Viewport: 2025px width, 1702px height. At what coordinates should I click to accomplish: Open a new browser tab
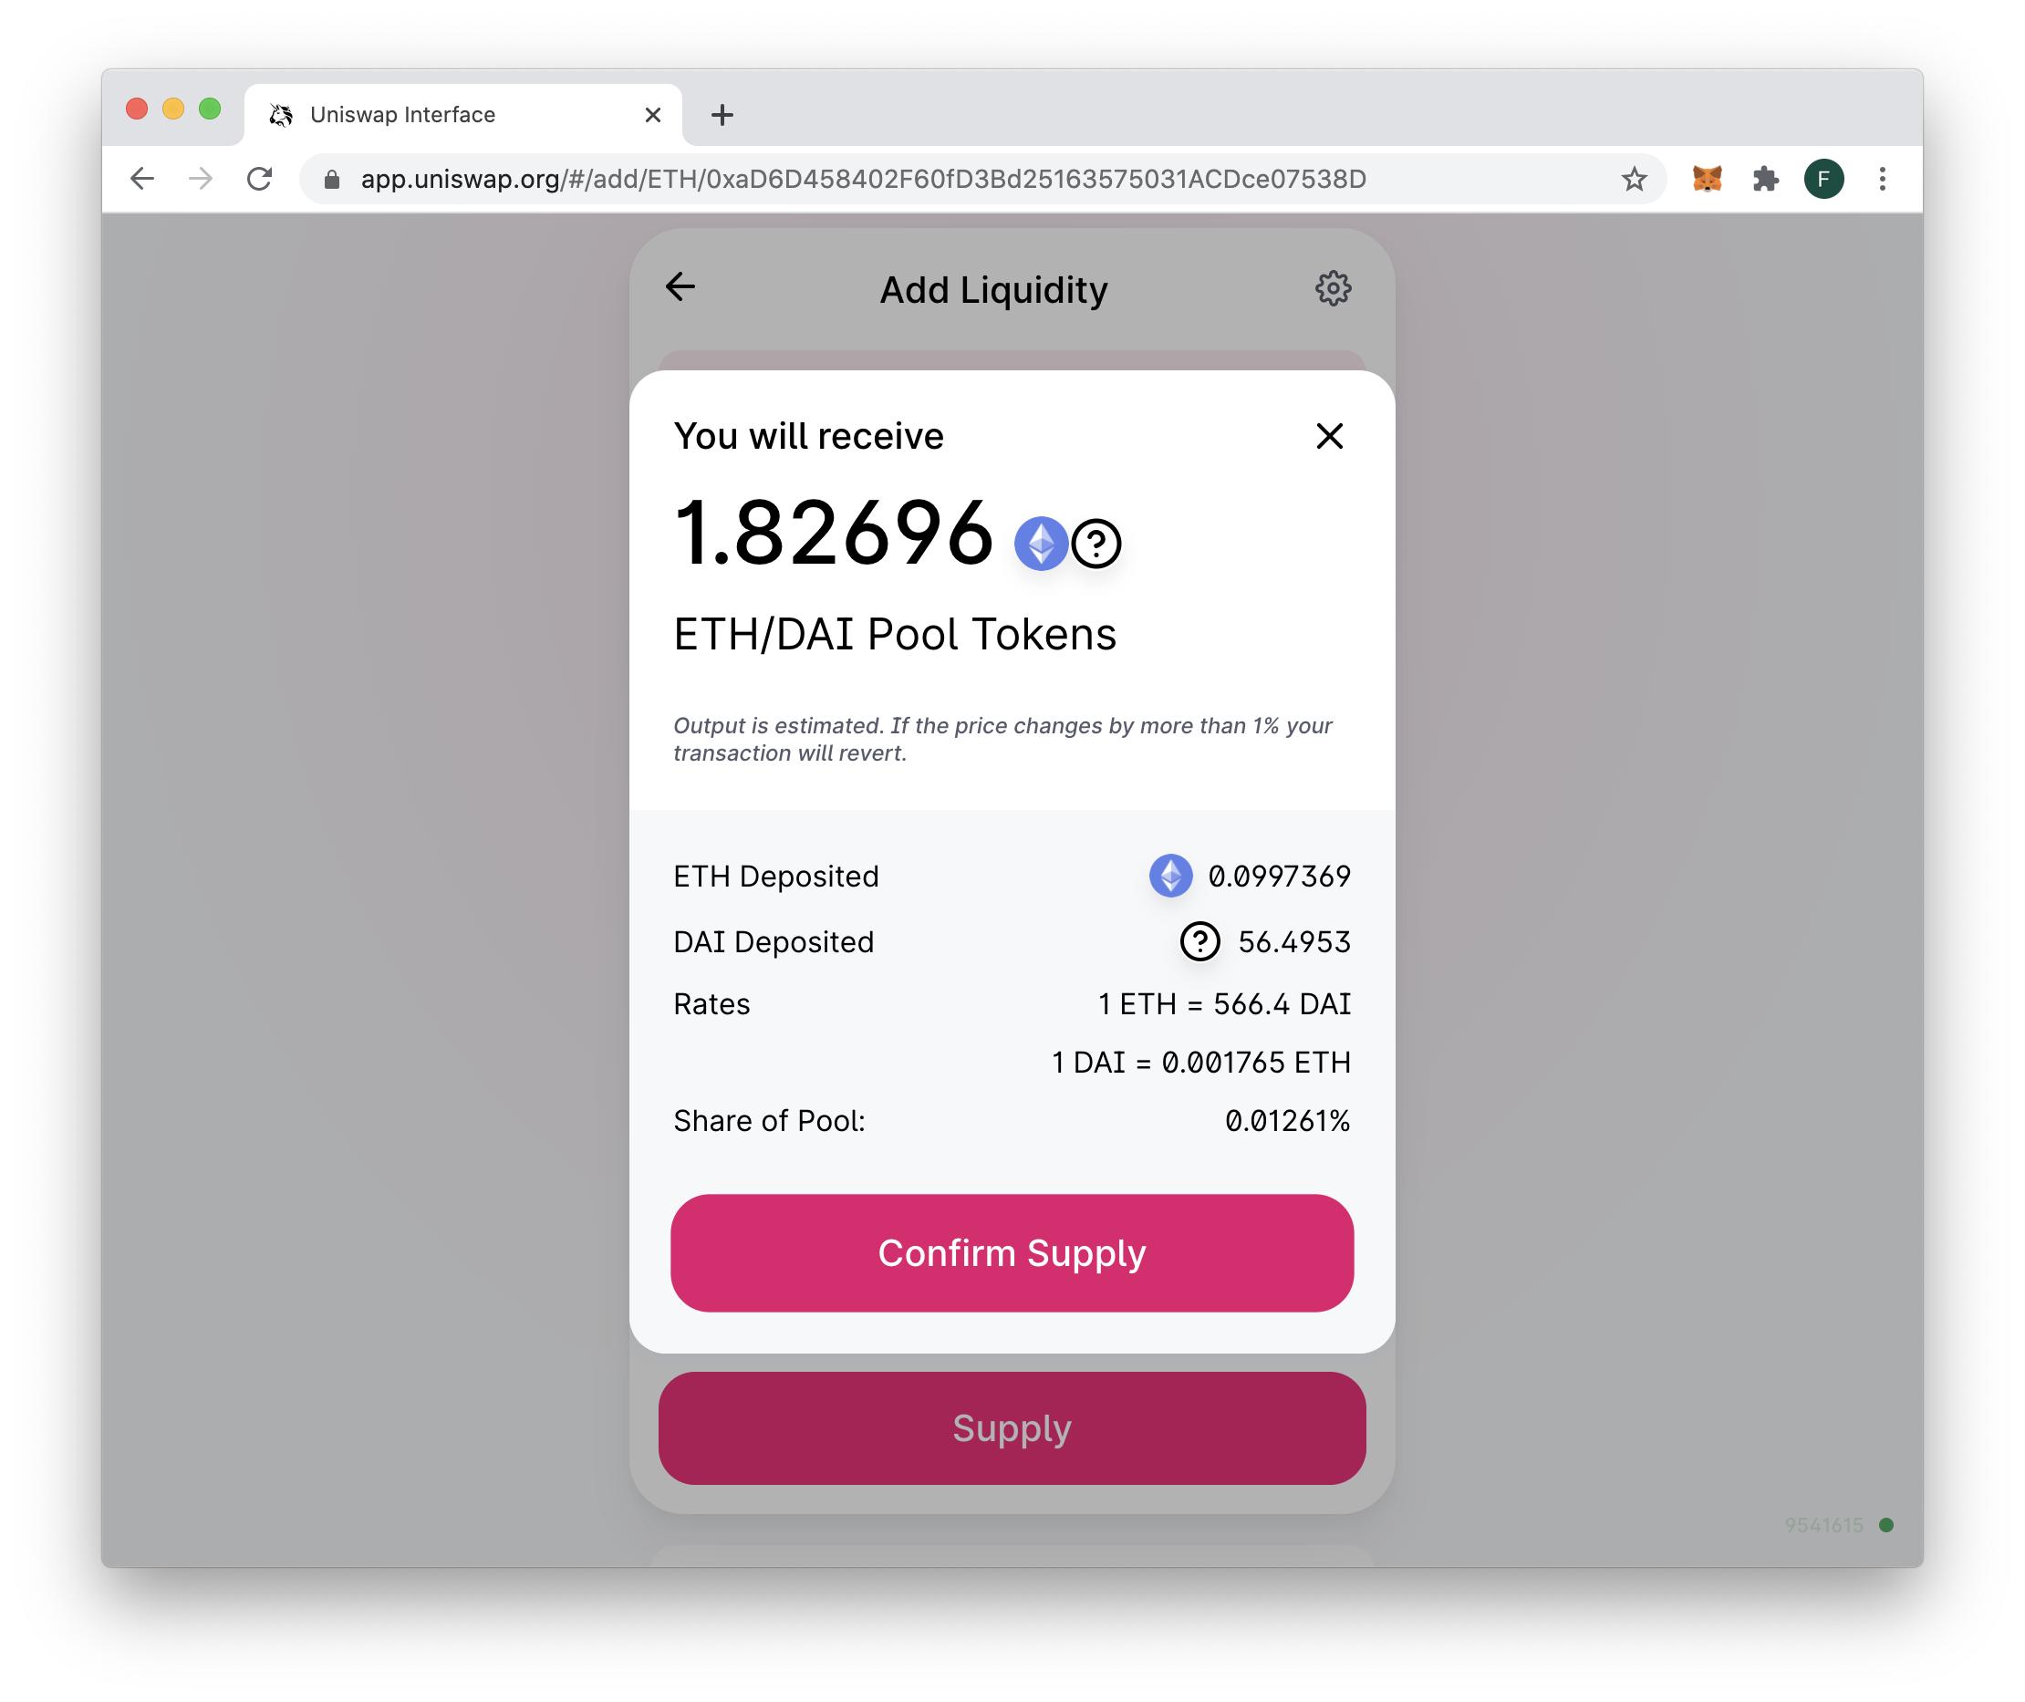tap(722, 116)
